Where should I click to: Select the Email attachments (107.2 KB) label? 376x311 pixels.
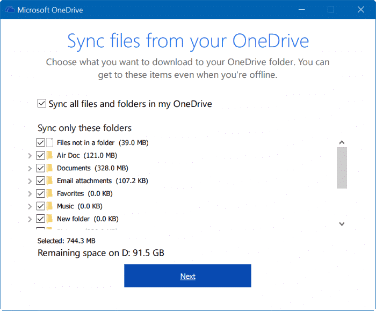point(103,181)
